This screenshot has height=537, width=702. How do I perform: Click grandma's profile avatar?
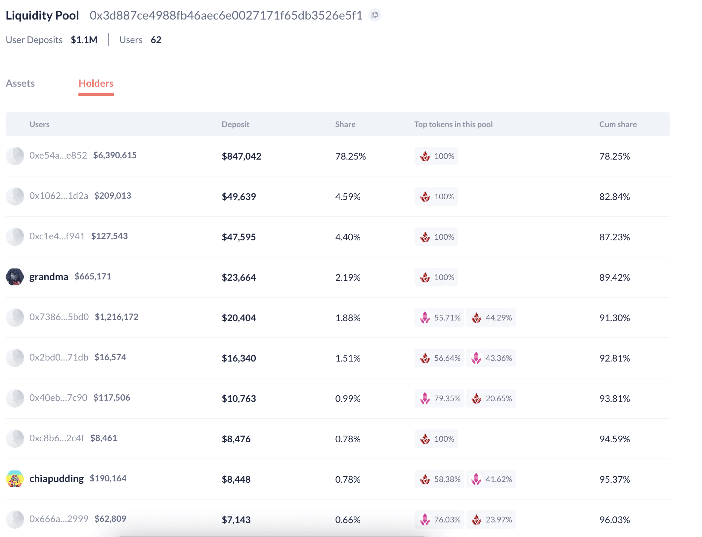(15, 277)
